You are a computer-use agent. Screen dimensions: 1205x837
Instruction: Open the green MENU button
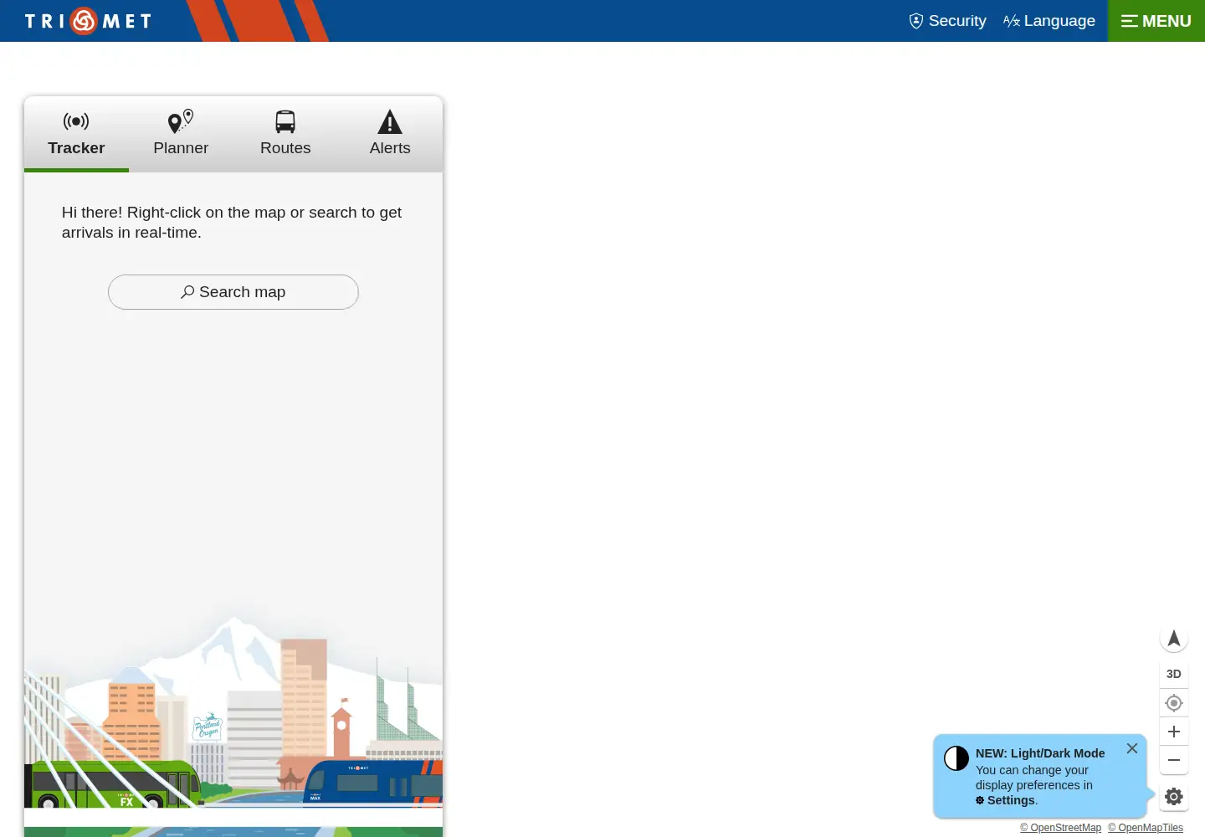pos(1156,21)
